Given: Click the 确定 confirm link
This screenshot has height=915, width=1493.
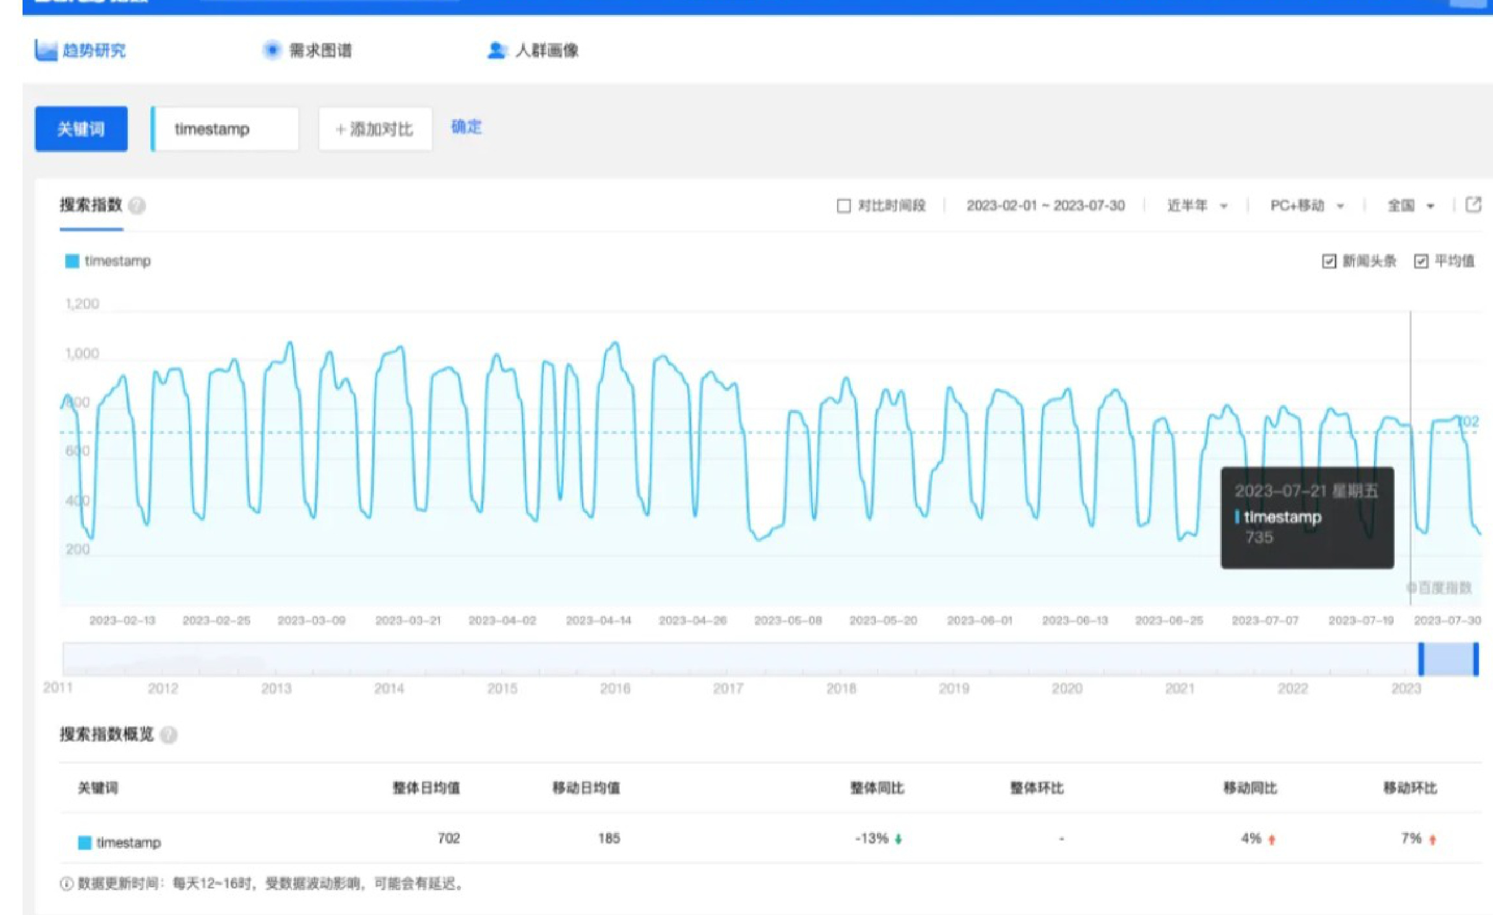Looking at the screenshot, I should (466, 127).
